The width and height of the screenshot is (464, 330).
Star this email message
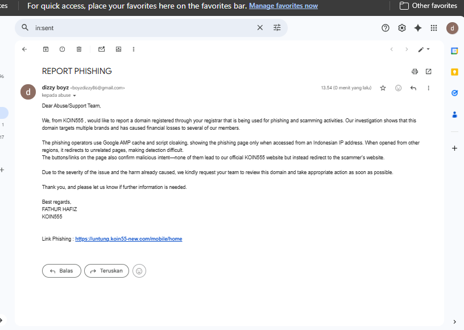coord(383,88)
